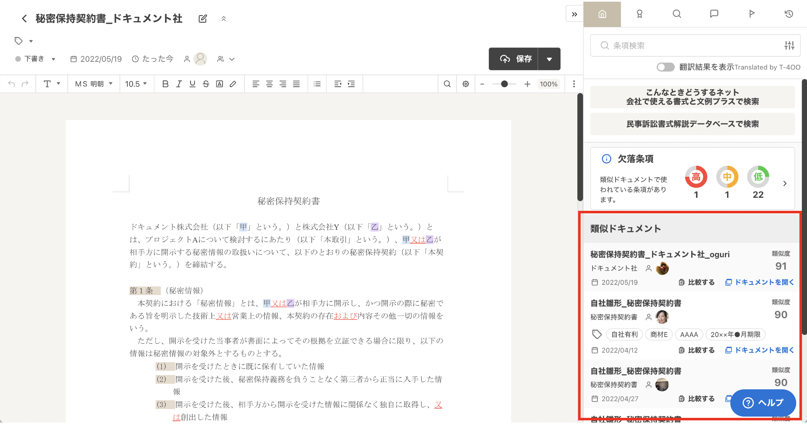The height and width of the screenshot is (425, 807).
Task: Click 民事訴訟書式解説データベースで検索 button
Action: coord(692,124)
